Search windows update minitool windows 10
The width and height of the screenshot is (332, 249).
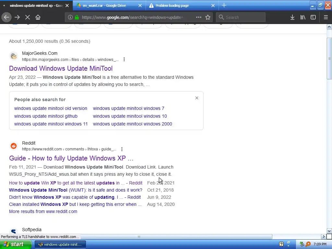click(130, 116)
